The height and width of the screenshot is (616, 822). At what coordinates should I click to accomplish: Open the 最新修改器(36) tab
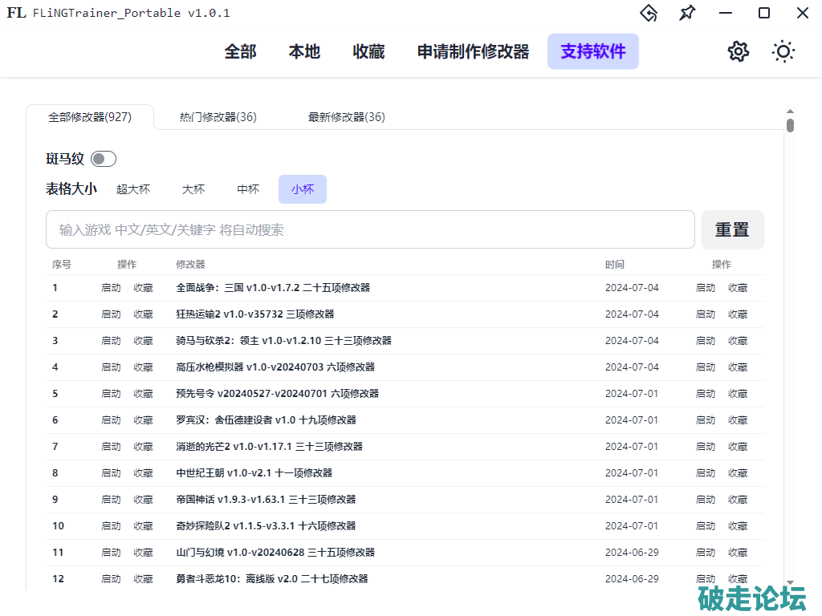(x=347, y=117)
